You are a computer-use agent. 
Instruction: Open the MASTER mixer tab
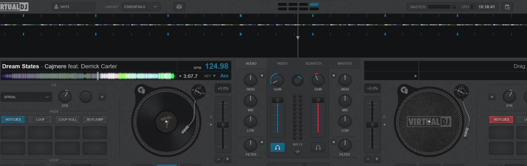[x=344, y=63]
